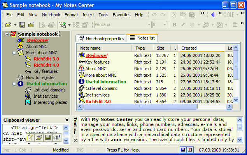Click the Undo arrow icon
This screenshot has height=155, width=247.
154,15
